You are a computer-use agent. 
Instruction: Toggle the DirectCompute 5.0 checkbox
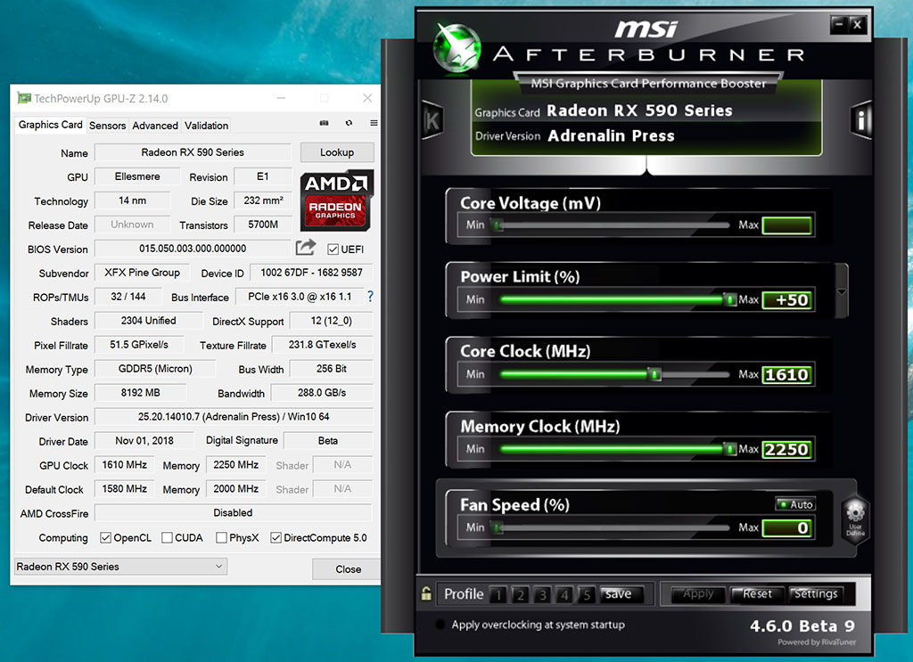pos(276,537)
